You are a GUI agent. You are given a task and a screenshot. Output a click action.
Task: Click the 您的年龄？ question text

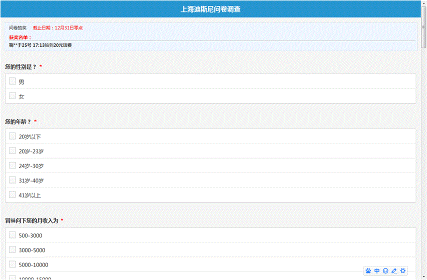[x=18, y=122]
